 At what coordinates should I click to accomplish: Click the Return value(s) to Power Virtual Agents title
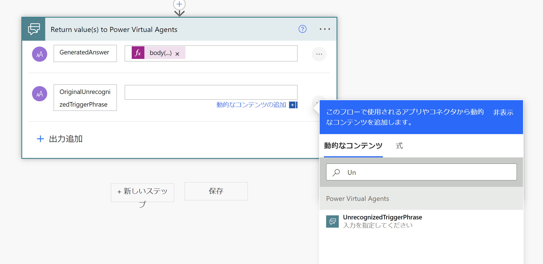tap(114, 29)
